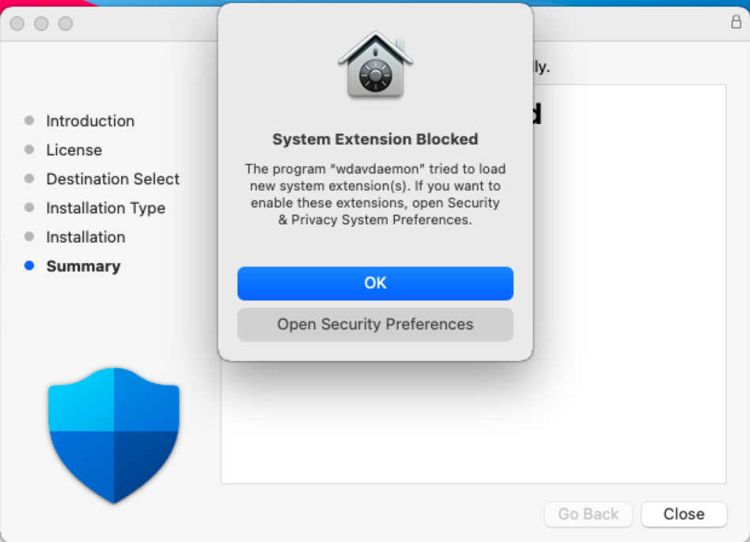Image resolution: width=750 pixels, height=542 pixels.
Task: Click the red close window button
Action: click(x=17, y=24)
